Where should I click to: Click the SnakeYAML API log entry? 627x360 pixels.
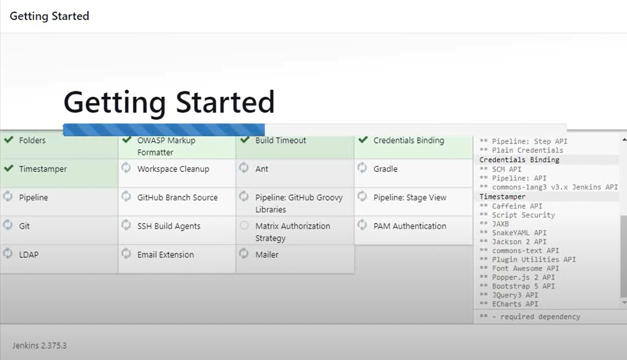coord(513,233)
